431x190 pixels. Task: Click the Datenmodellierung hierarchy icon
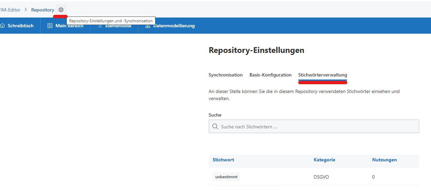[148, 26]
